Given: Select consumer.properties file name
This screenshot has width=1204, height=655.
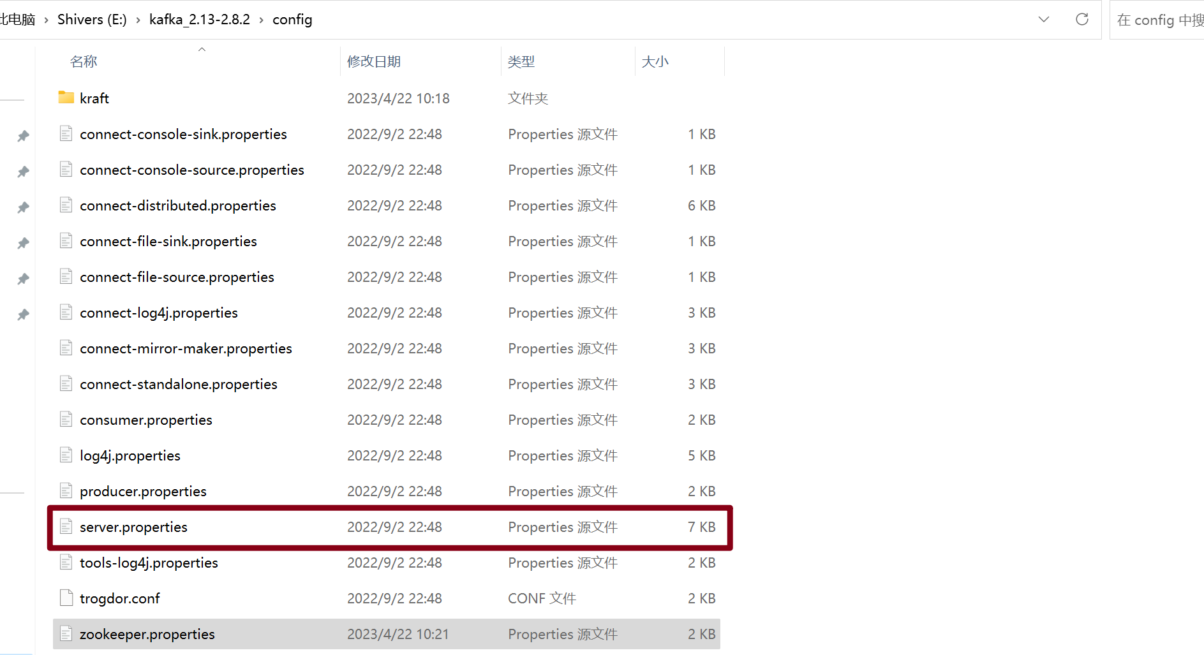Looking at the screenshot, I should (x=146, y=420).
